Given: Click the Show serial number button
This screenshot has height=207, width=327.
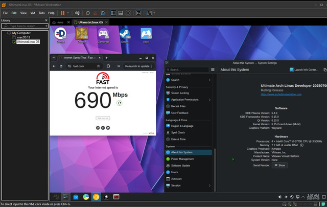Looking at the screenshot, I should click(280, 165).
